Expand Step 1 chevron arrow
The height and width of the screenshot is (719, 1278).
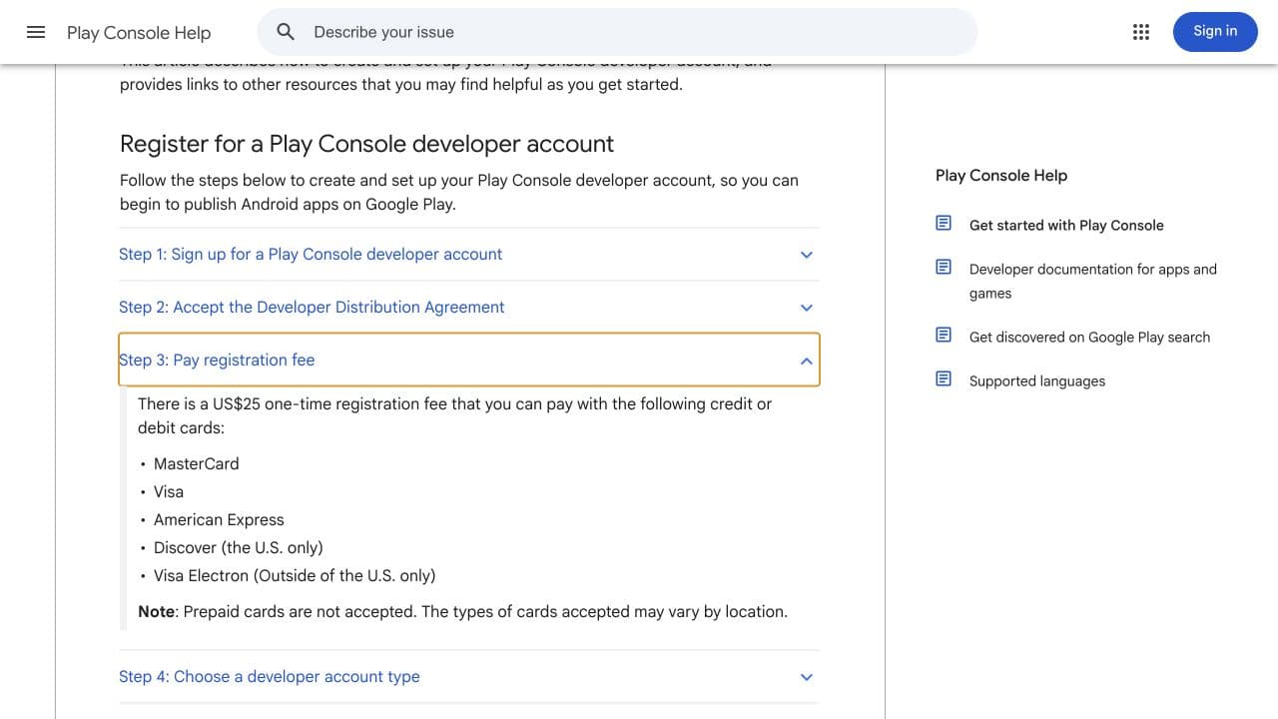click(x=807, y=255)
